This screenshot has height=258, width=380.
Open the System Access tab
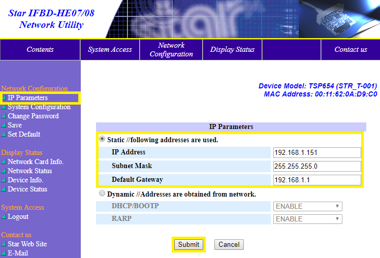pos(110,50)
